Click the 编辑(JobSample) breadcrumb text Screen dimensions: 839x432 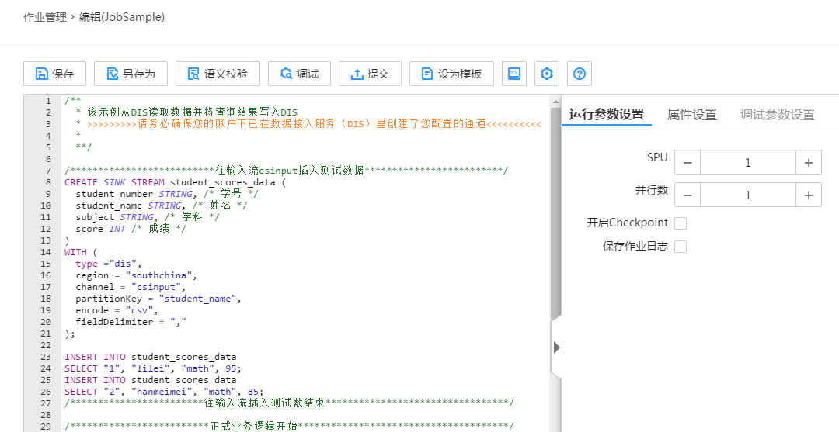[122, 17]
